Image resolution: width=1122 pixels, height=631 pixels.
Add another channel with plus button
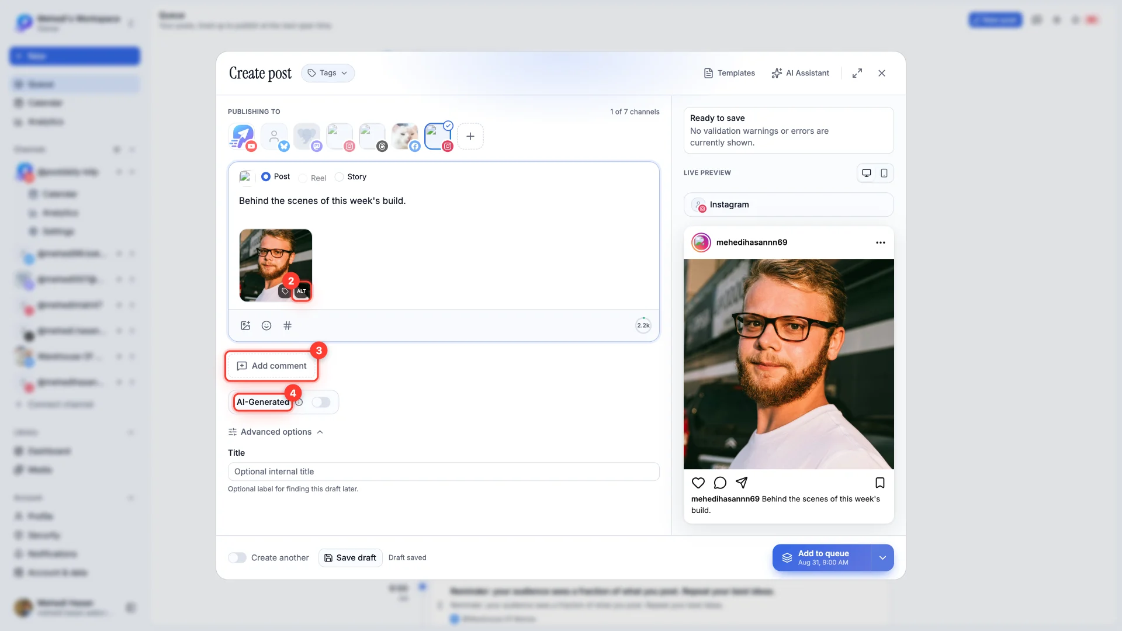pos(470,136)
